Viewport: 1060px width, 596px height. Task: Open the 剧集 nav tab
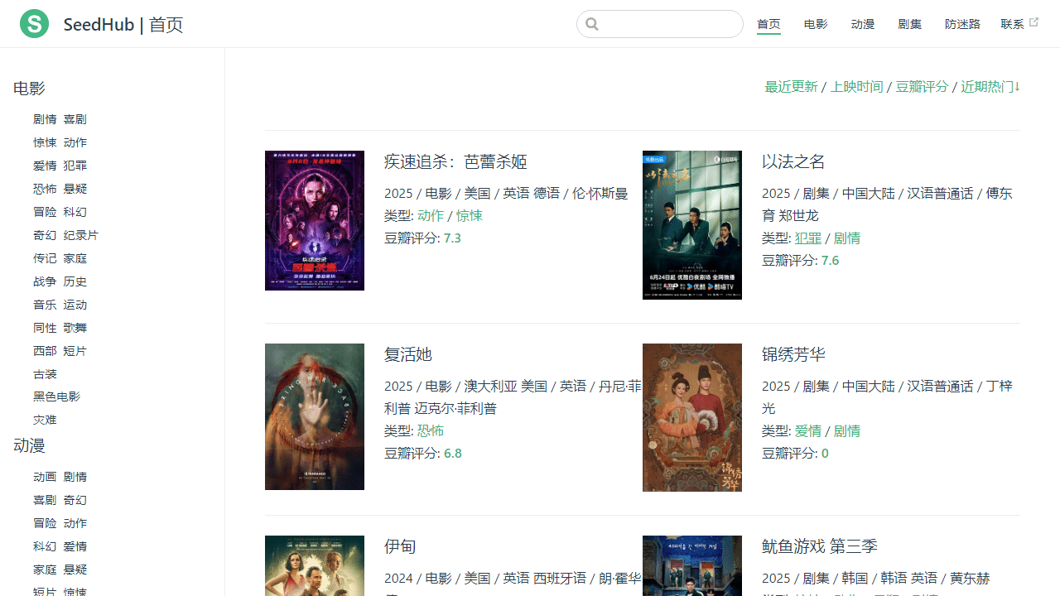click(x=910, y=24)
